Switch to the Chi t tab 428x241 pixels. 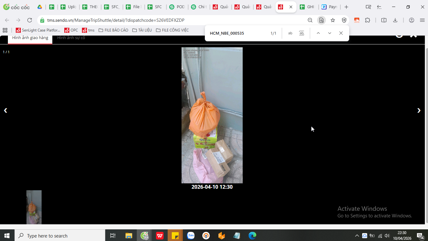(199, 7)
